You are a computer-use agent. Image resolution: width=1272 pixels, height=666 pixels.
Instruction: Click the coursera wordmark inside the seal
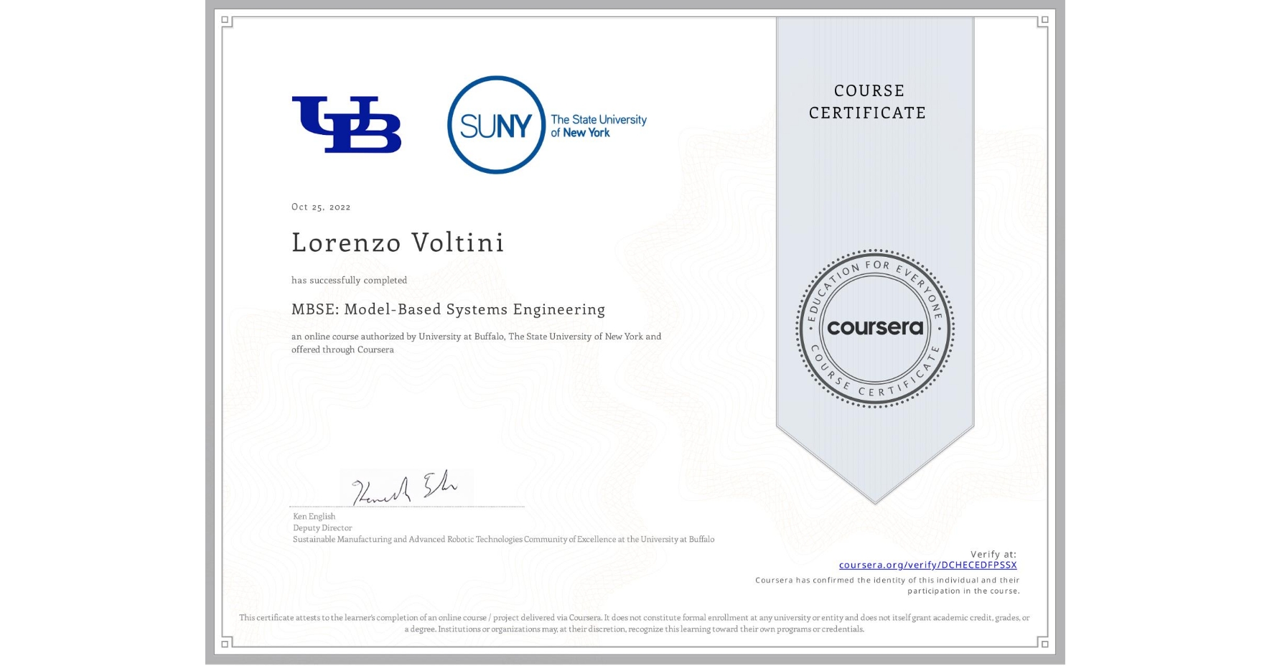875,328
